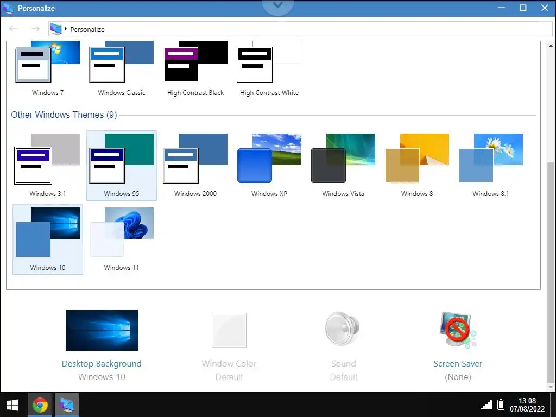Open Desktop Background settings

click(x=102, y=346)
